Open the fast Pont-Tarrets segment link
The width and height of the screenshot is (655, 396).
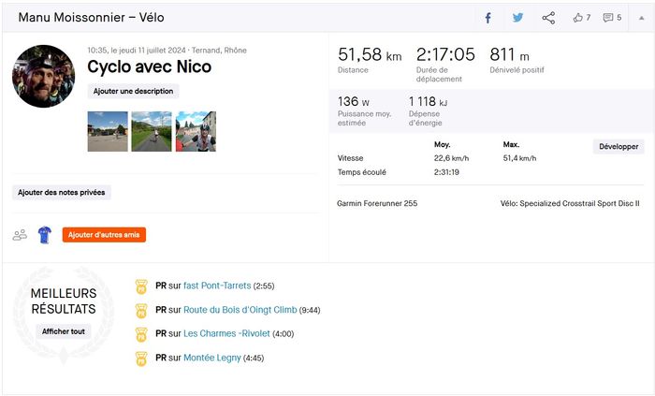[x=217, y=286]
